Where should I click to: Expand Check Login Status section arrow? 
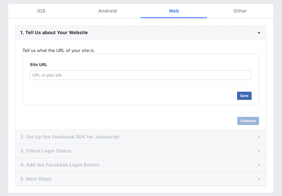[x=259, y=151]
